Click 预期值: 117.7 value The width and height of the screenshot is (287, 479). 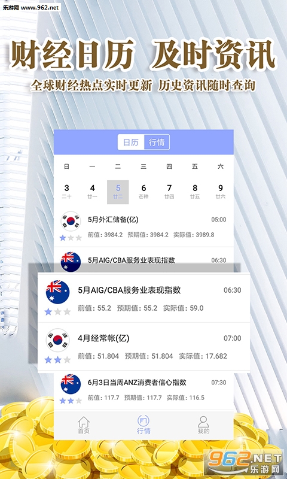coord(143,398)
